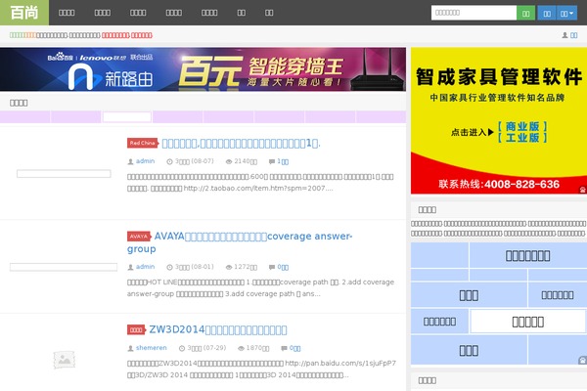This screenshot has height=391, width=587.
Task: Click comment bubble icon on the Red China post
Action: tap(272, 161)
